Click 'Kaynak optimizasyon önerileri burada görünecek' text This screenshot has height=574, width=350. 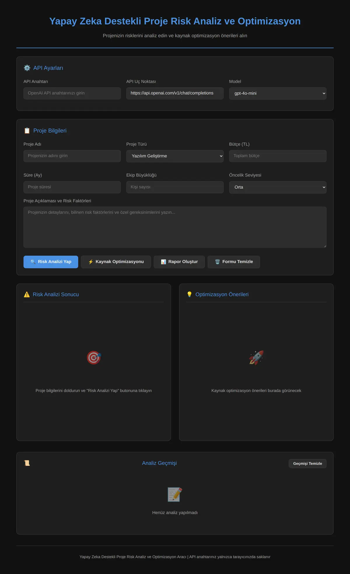[x=256, y=391]
